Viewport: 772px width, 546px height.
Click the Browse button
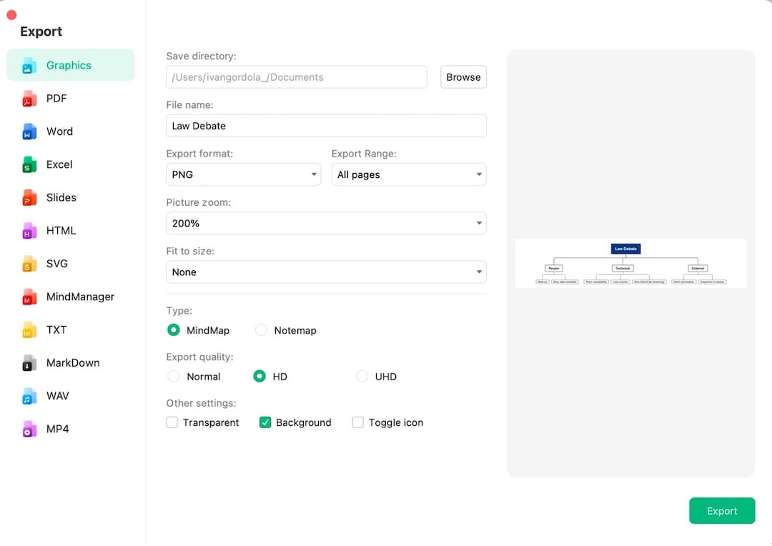click(463, 77)
